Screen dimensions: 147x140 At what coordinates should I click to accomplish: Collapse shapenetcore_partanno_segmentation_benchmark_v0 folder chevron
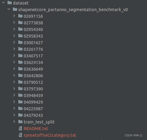(9, 9)
